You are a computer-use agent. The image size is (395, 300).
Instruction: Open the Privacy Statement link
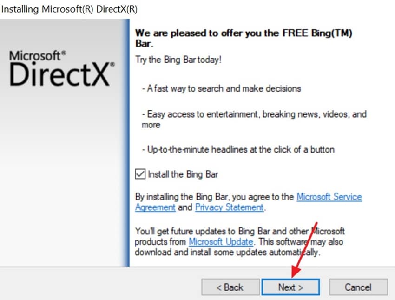click(229, 207)
